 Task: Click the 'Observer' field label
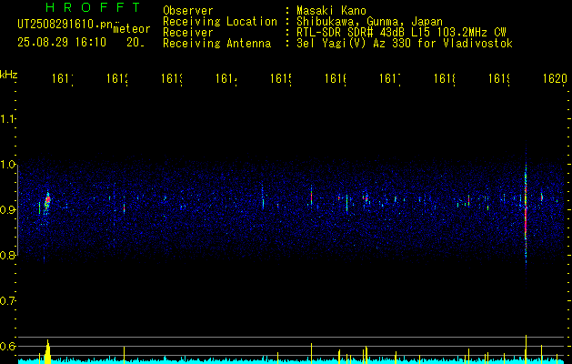click(x=188, y=10)
